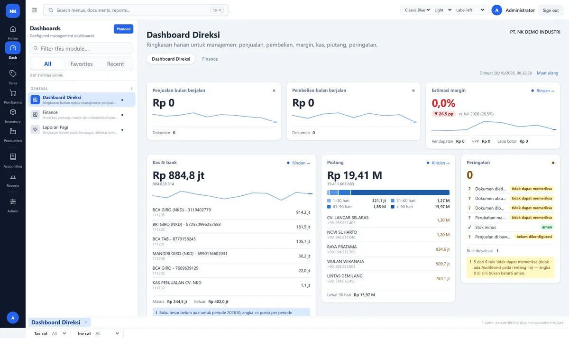Select Finance in module list
The image size is (569, 338).
(x=82, y=115)
